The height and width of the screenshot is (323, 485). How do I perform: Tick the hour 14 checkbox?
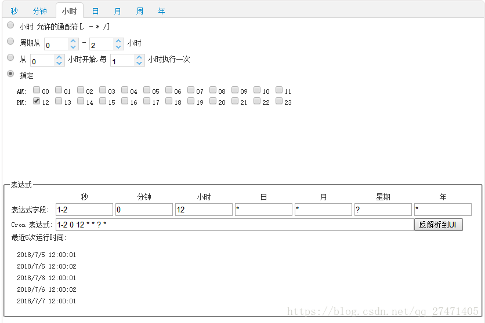coord(81,101)
